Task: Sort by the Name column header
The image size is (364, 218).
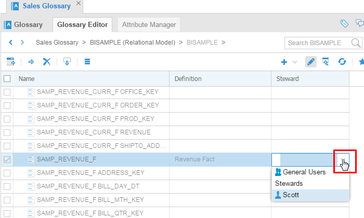Action: (x=91, y=79)
